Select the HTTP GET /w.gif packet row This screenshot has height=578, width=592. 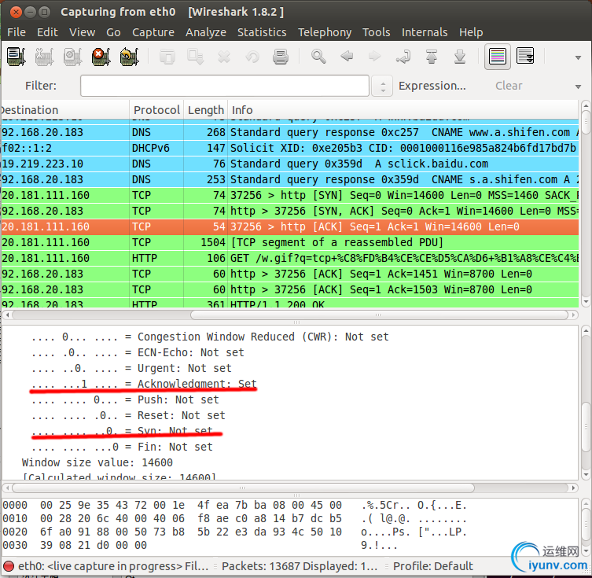290,258
